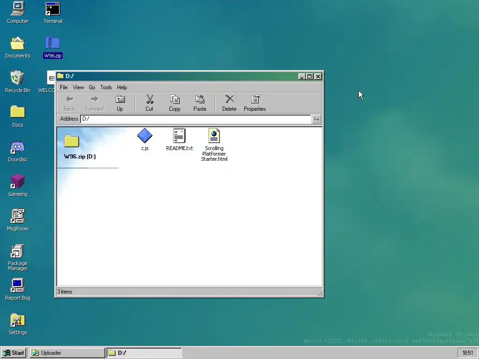The image size is (479, 359).
Task: Open the View menu
Action: (78, 87)
